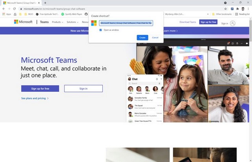252x162 pixels.
Task: Open See plans and pricing link
Action: [x=35, y=98]
